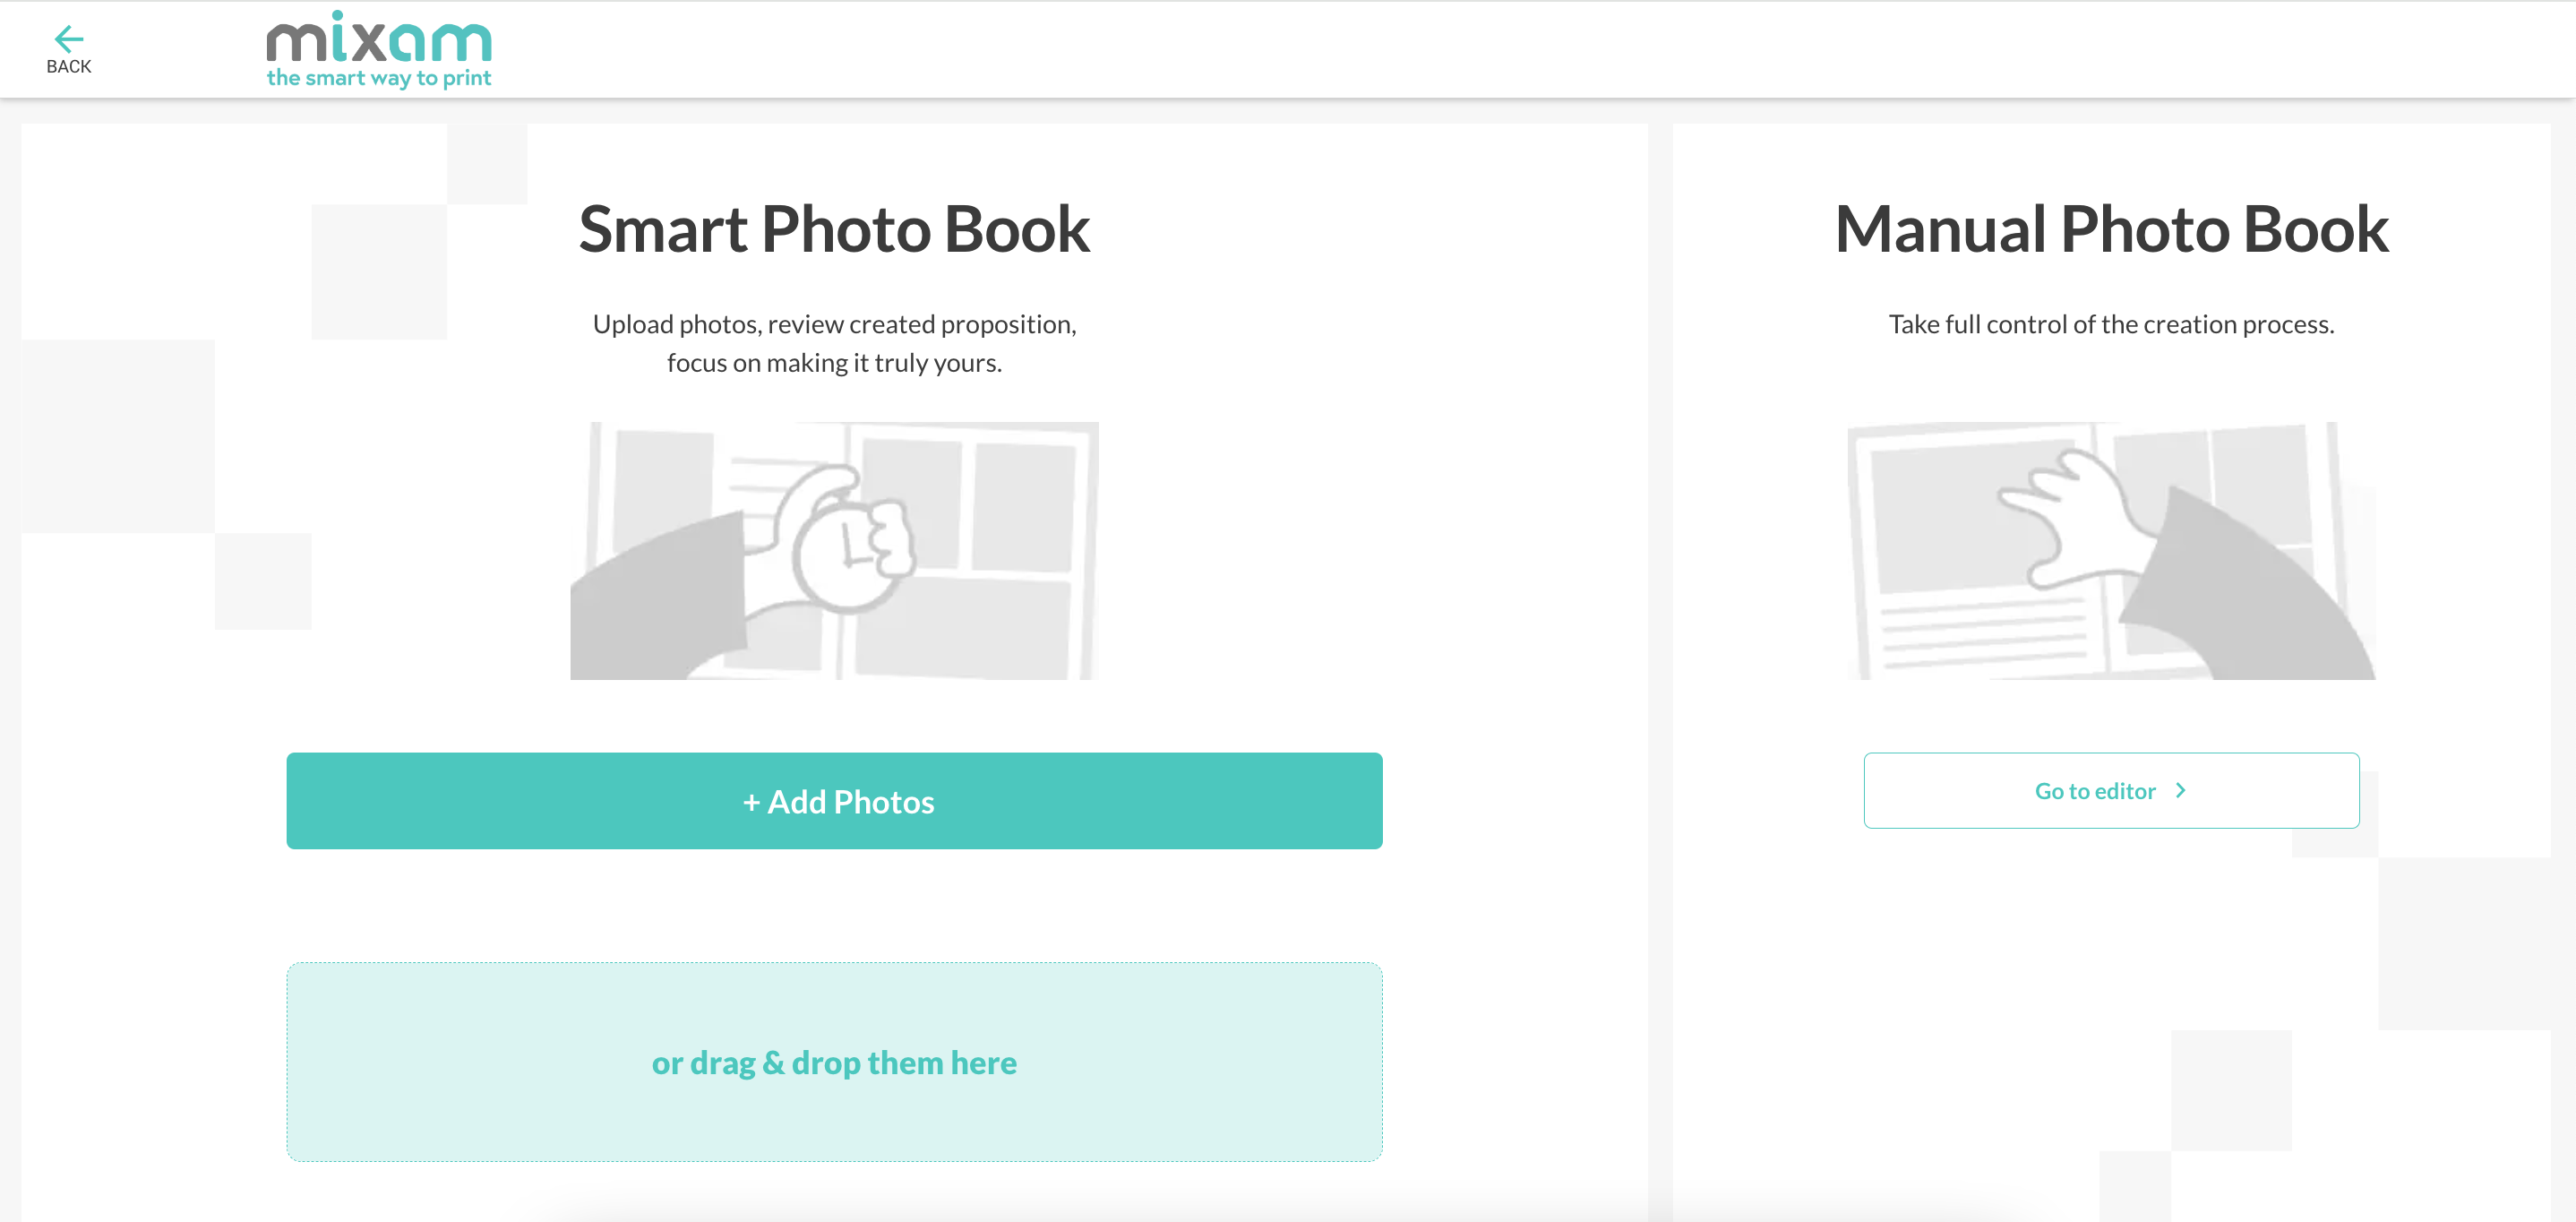Select the Smart Photo Book illustration
Image resolution: width=2576 pixels, height=1222 pixels.
836,548
